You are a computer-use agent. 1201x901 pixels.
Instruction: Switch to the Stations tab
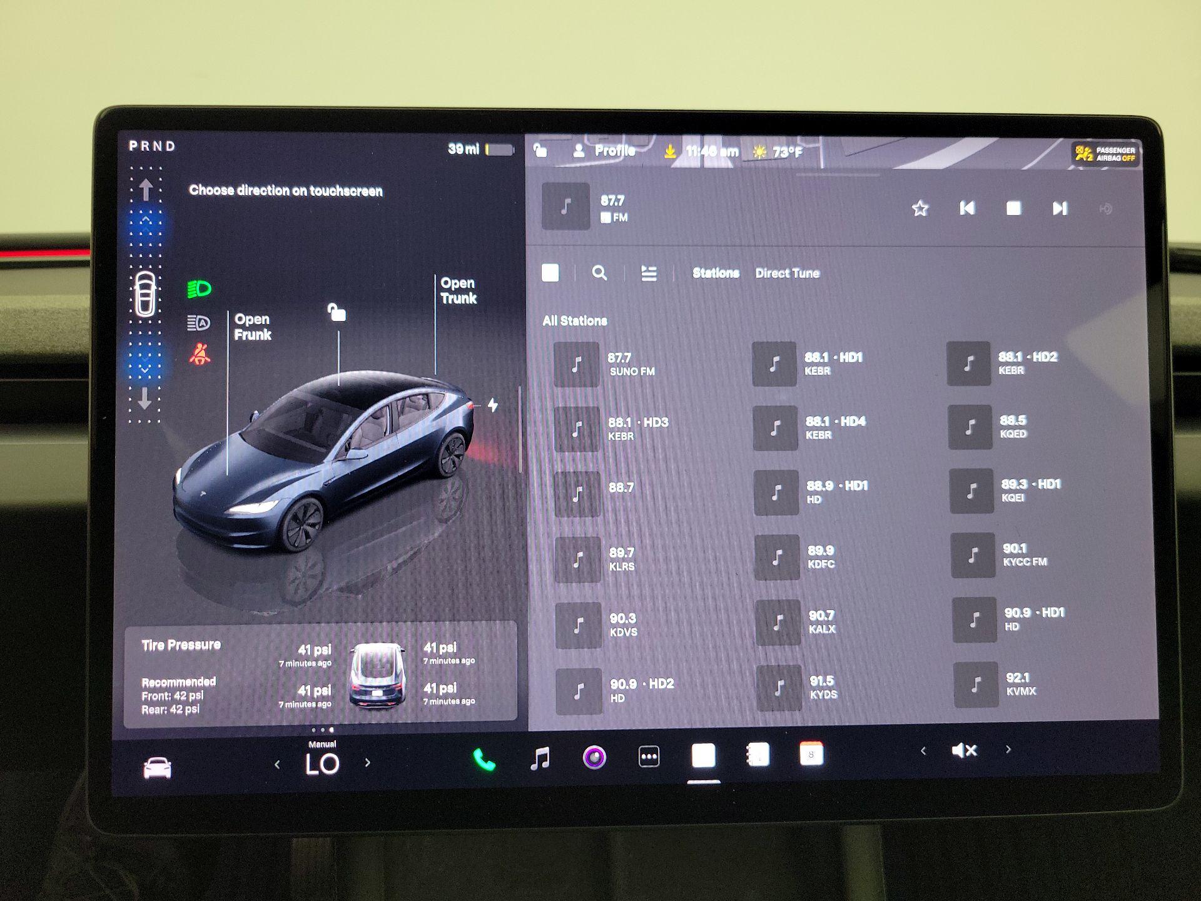[716, 273]
